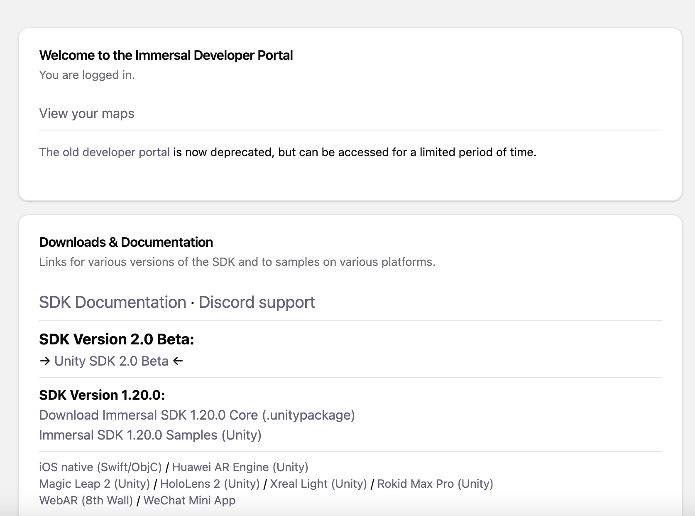Open the HoloLens 2 (Unity) link

(x=210, y=484)
